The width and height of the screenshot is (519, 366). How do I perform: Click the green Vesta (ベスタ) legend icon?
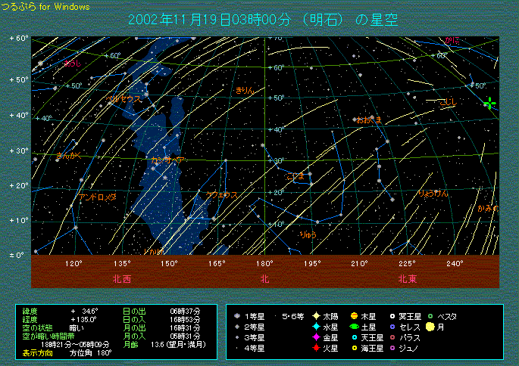pos(430,316)
